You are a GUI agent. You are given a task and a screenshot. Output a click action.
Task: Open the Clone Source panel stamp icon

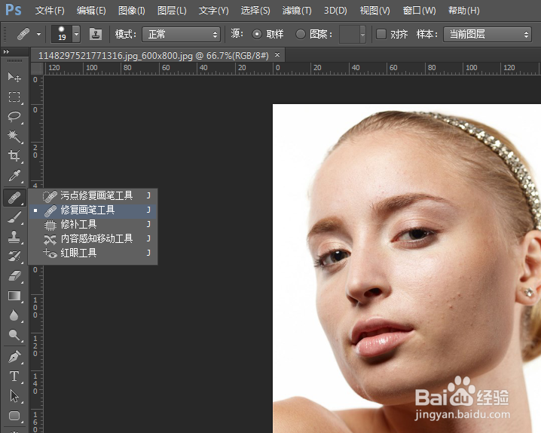pyautogui.click(x=96, y=34)
